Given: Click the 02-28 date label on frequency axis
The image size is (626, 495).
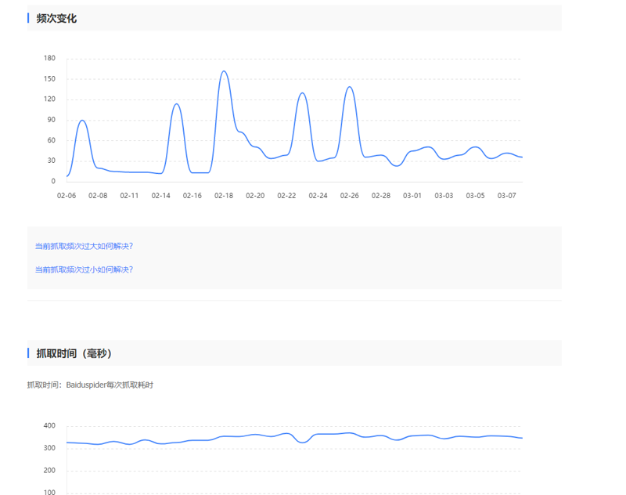Looking at the screenshot, I should tap(381, 196).
